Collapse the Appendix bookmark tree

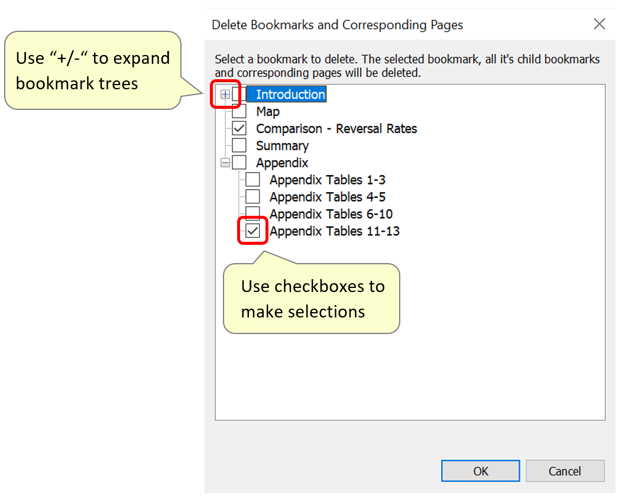[x=226, y=162]
